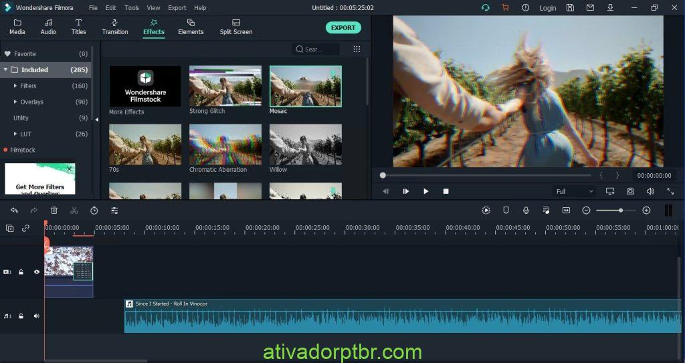685x363 pixels.
Task: Click the download icon in title bar
Action: pyautogui.click(x=610, y=8)
